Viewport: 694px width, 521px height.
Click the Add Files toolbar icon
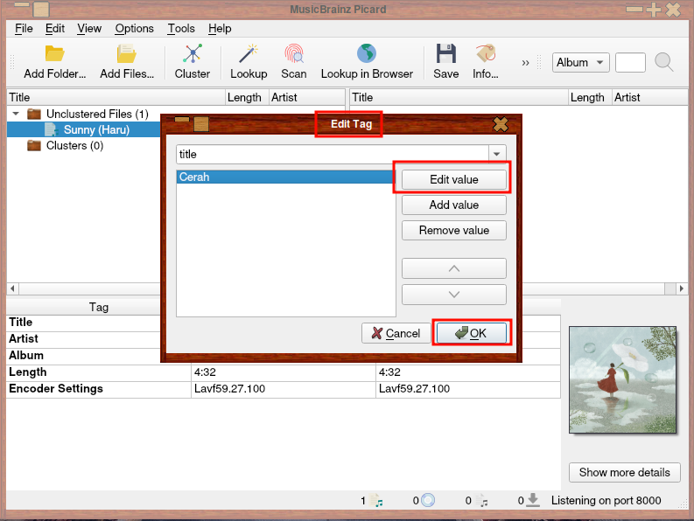[x=127, y=55]
